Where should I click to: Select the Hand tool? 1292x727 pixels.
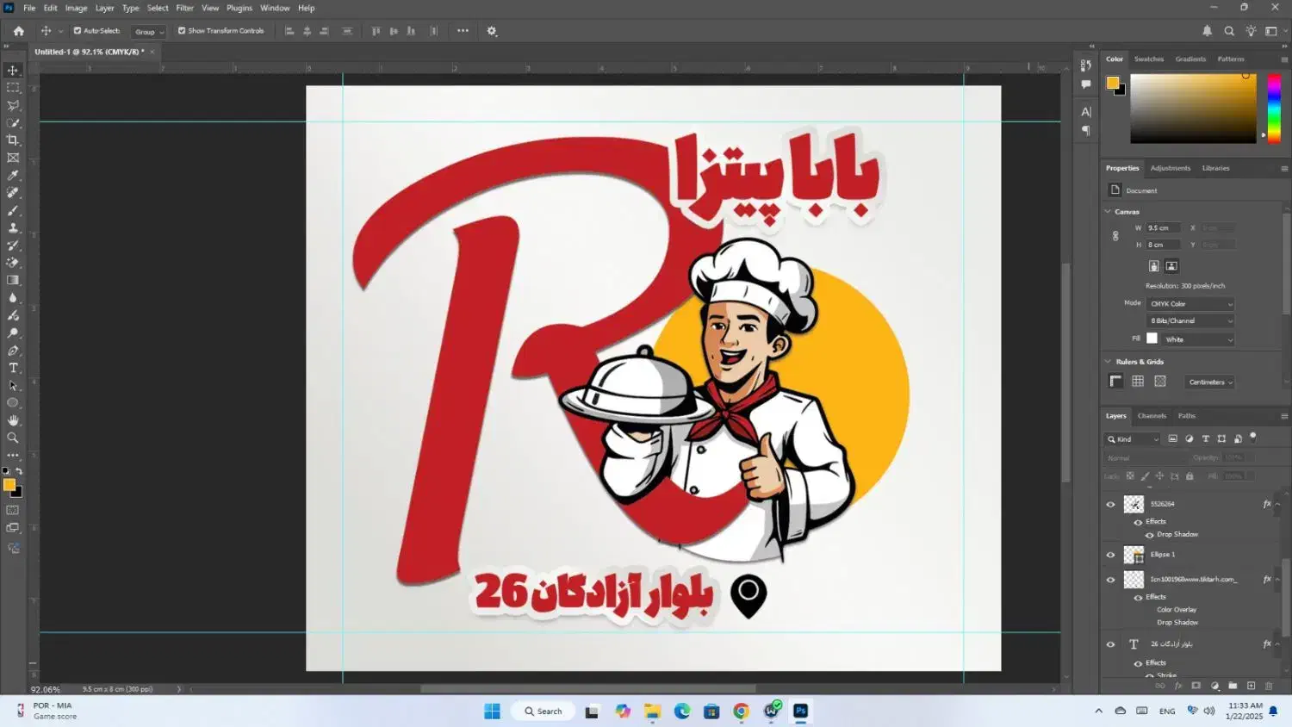(13, 420)
